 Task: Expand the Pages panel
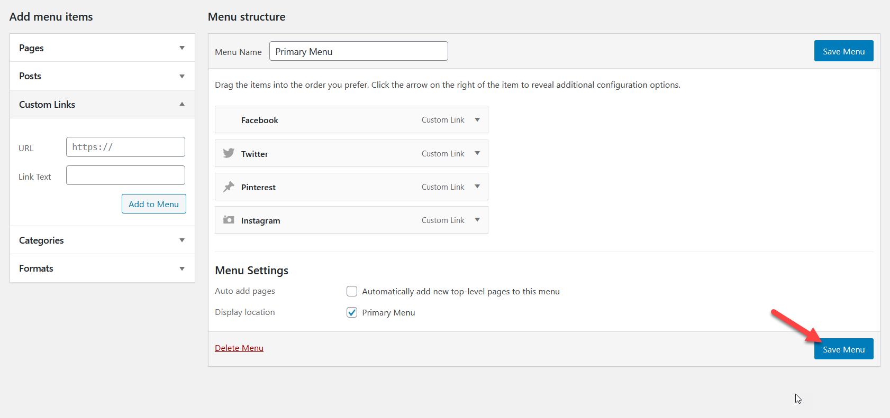102,48
